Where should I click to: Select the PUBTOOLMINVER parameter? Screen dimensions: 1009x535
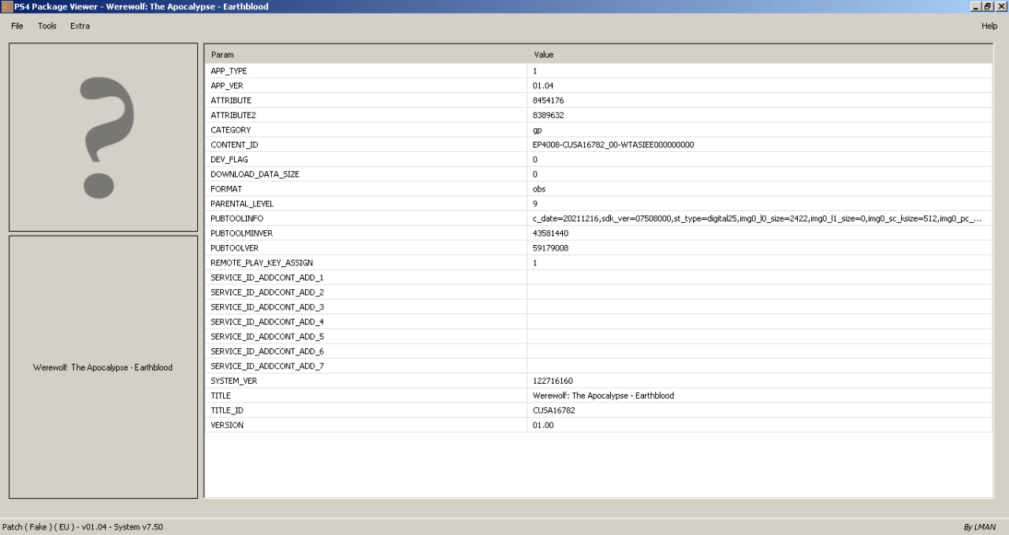click(366, 233)
